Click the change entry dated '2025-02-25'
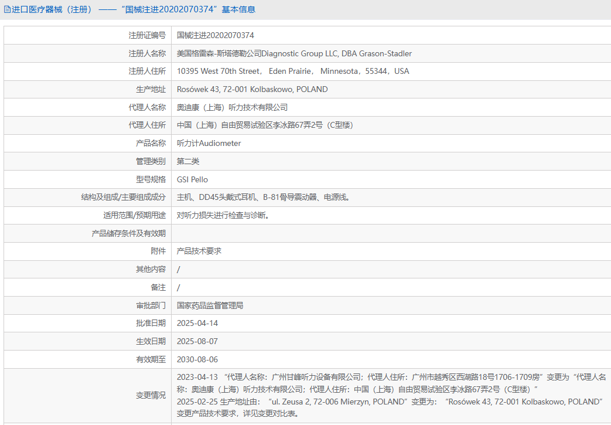This screenshot has height=425, width=611. point(390,402)
